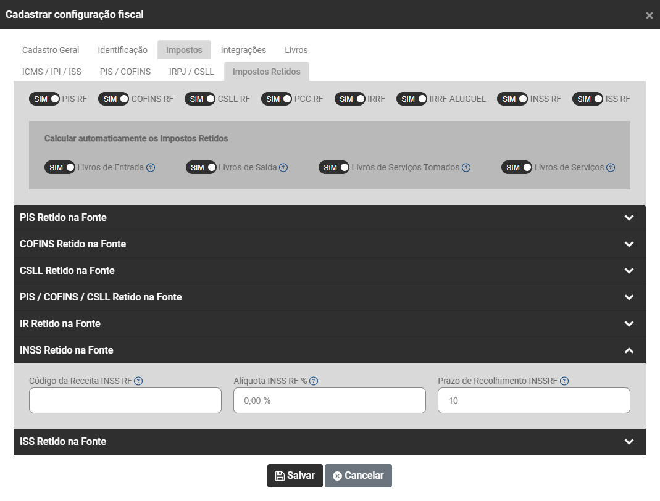Open the PIS / COFINS sub-tab

(125, 72)
